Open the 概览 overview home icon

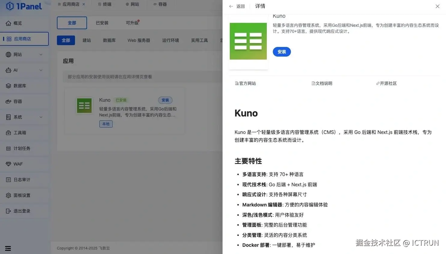[8, 23]
